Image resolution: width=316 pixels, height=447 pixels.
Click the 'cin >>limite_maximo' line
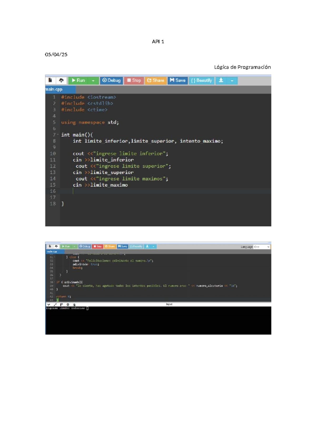tap(100, 185)
